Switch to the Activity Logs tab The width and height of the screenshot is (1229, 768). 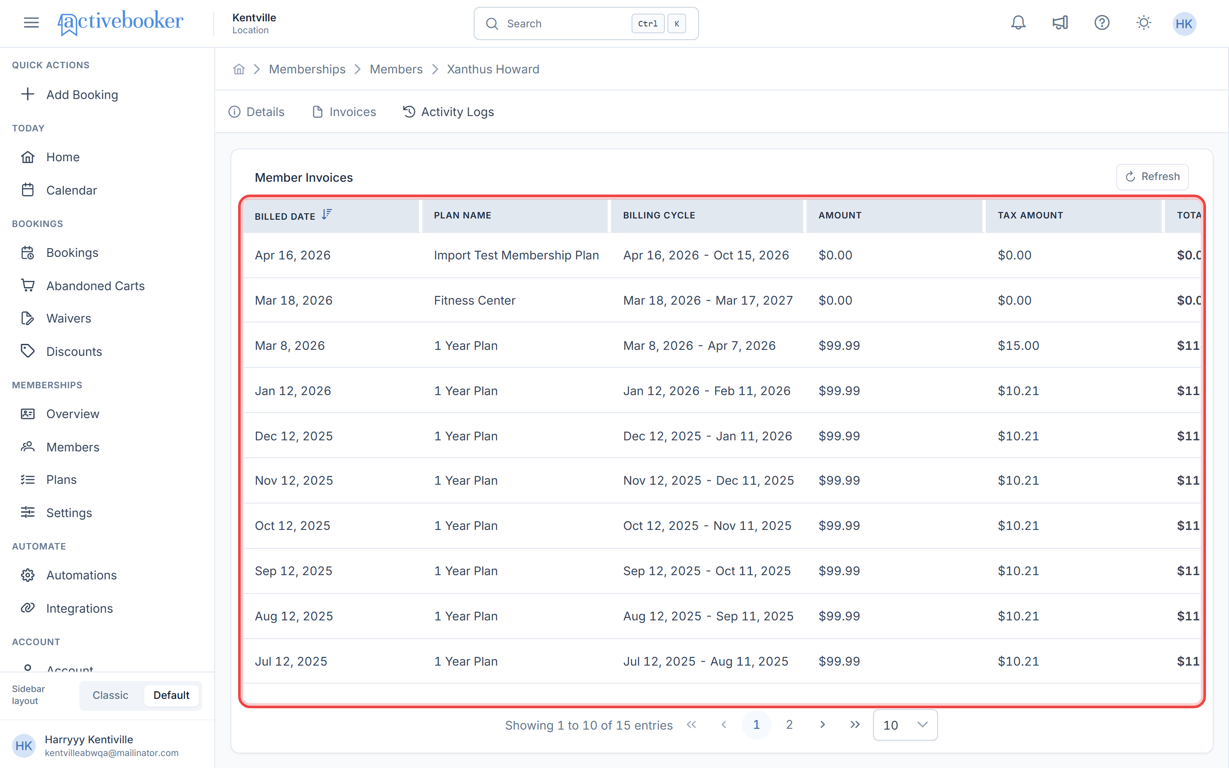tap(448, 112)
